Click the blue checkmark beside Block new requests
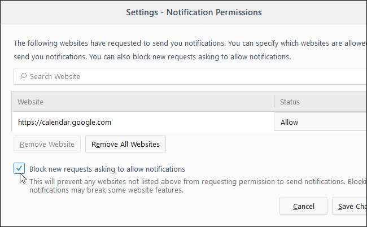Image resolution: width=367 pixels, height=227 pixels. tap(20, 168)
